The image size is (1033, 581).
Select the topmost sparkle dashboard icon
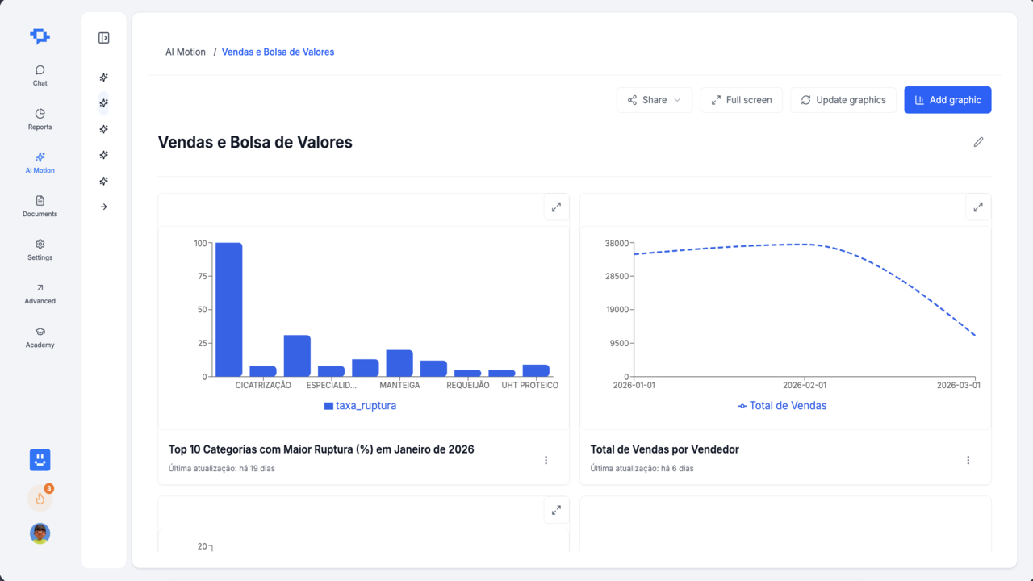tap(103, 77)
